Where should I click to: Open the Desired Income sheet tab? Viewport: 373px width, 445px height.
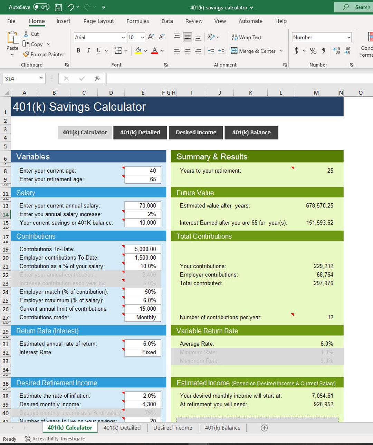[172, 428]
